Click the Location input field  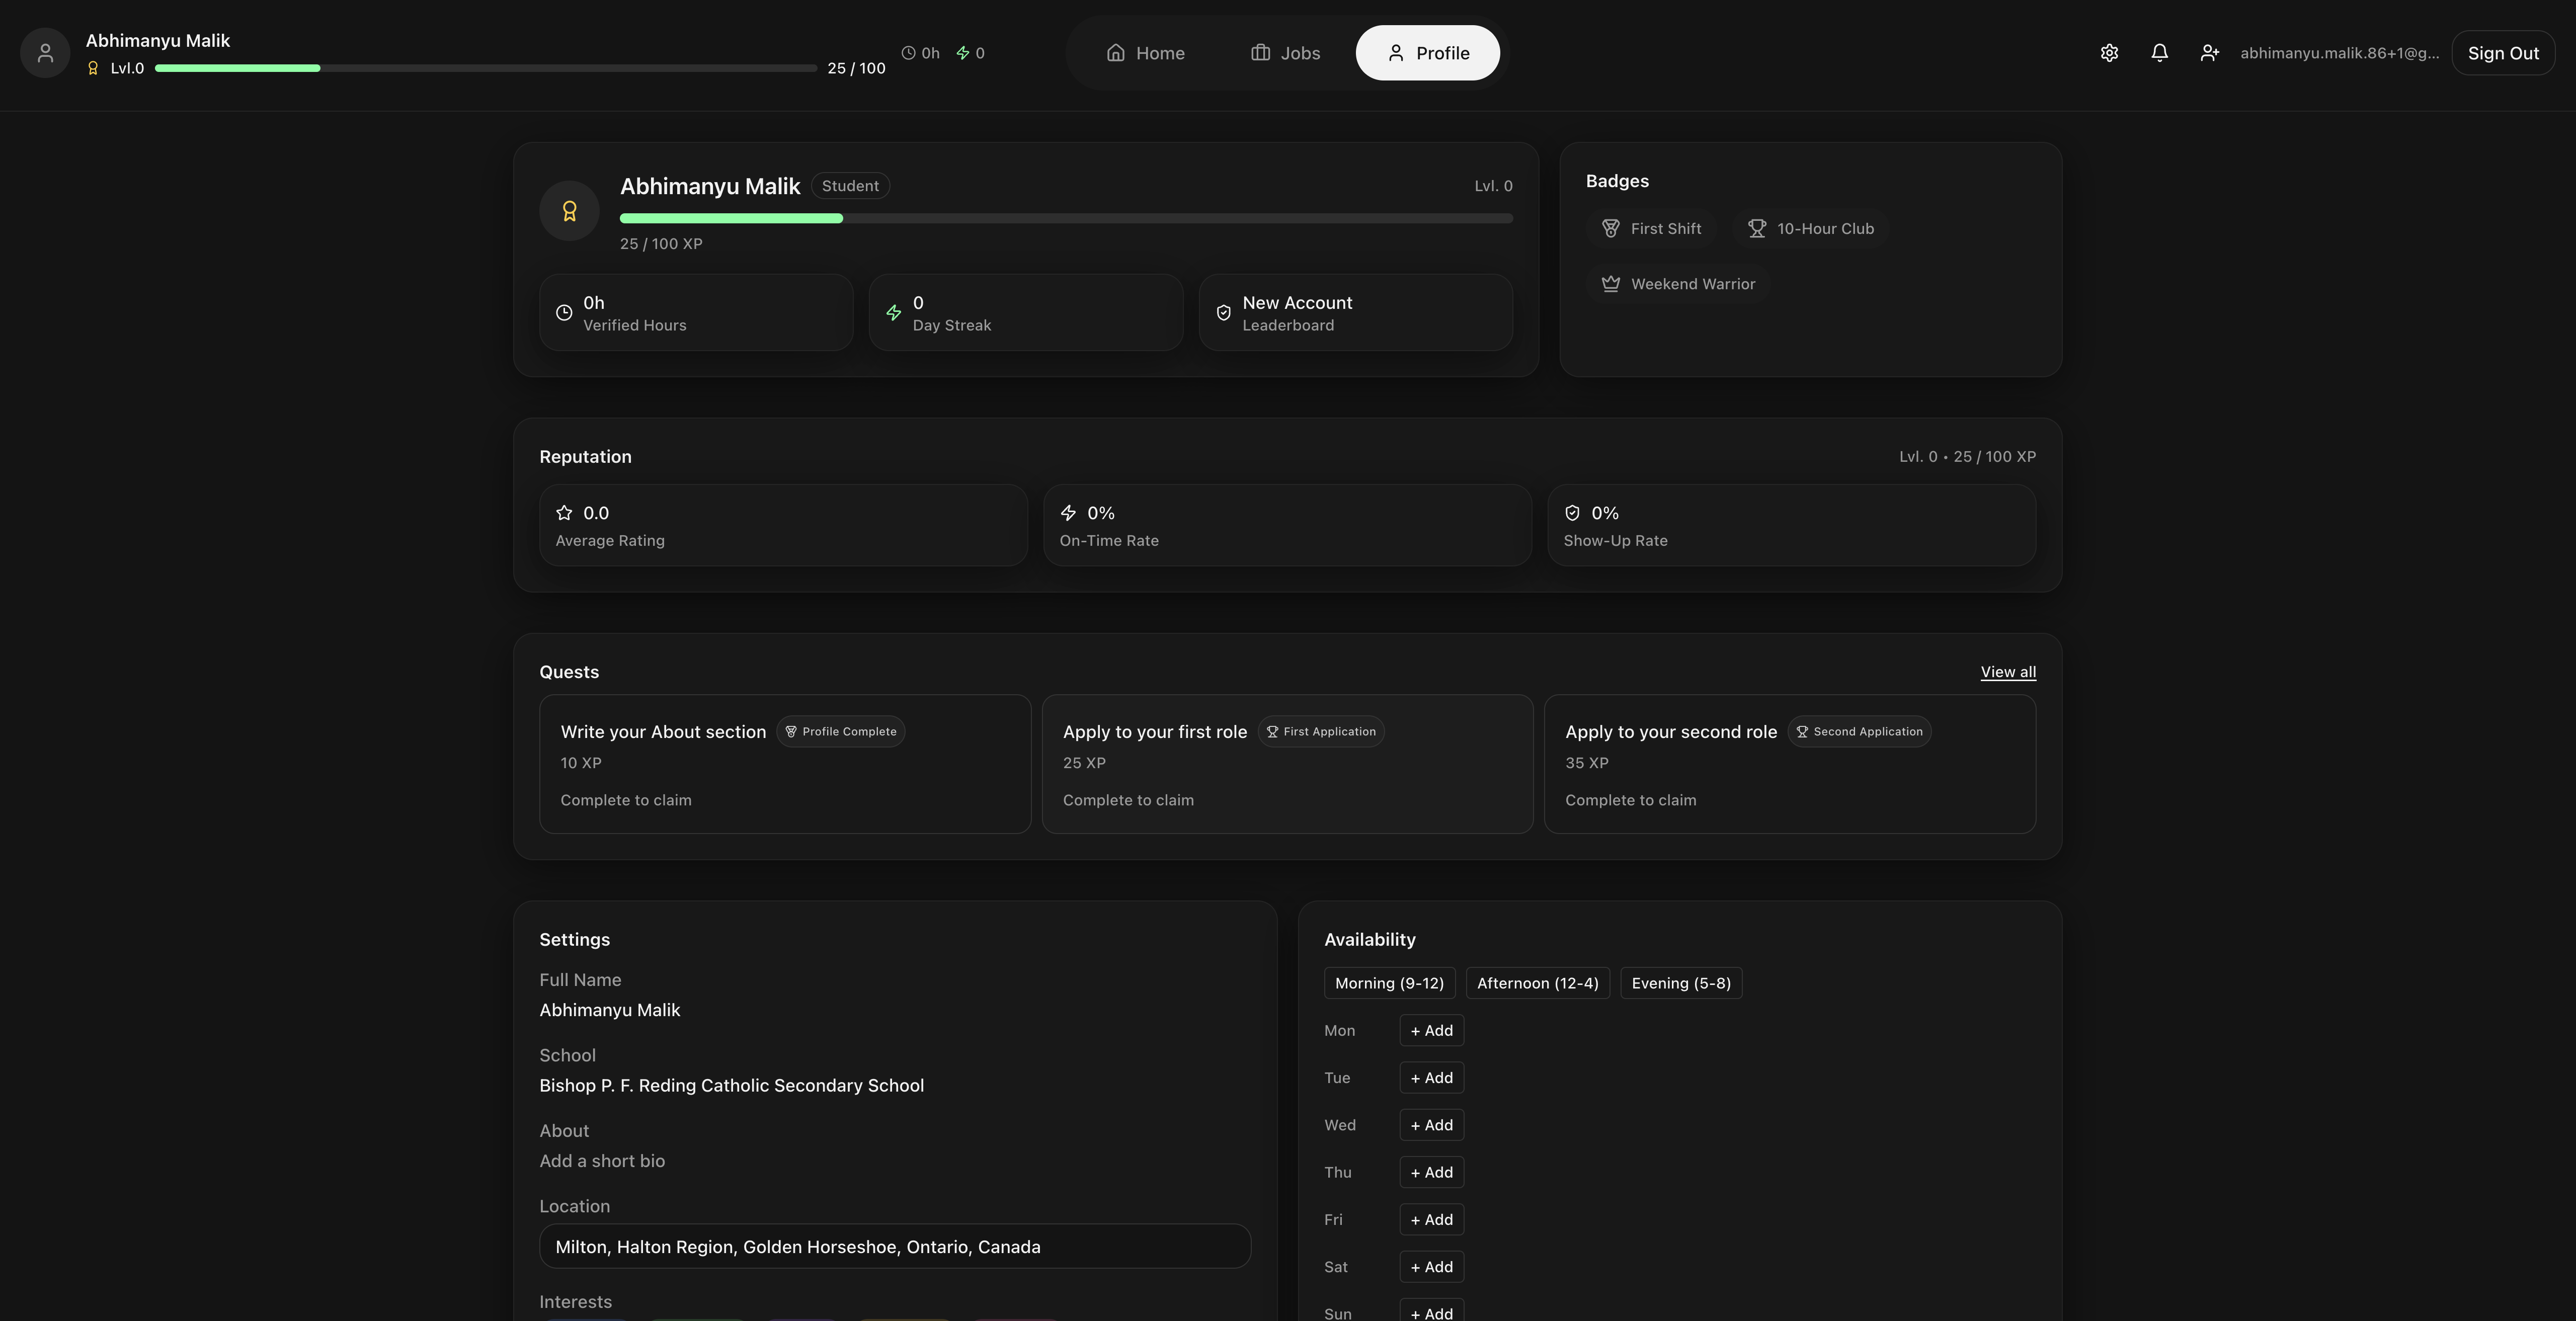(894, 1247)
